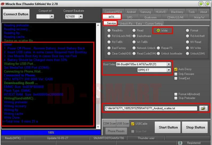Viewport: 212px width, 145px height.
Task: Open the Tools tab
Action: [x=192, y=12]
